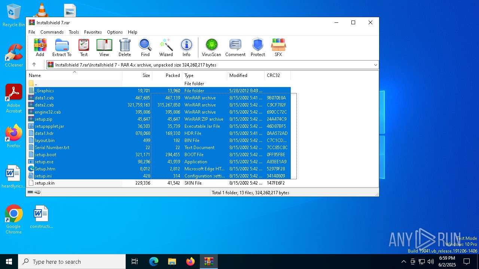Open the Favorites menu
This screenshot has width=479, height=269.
(93, 32)
